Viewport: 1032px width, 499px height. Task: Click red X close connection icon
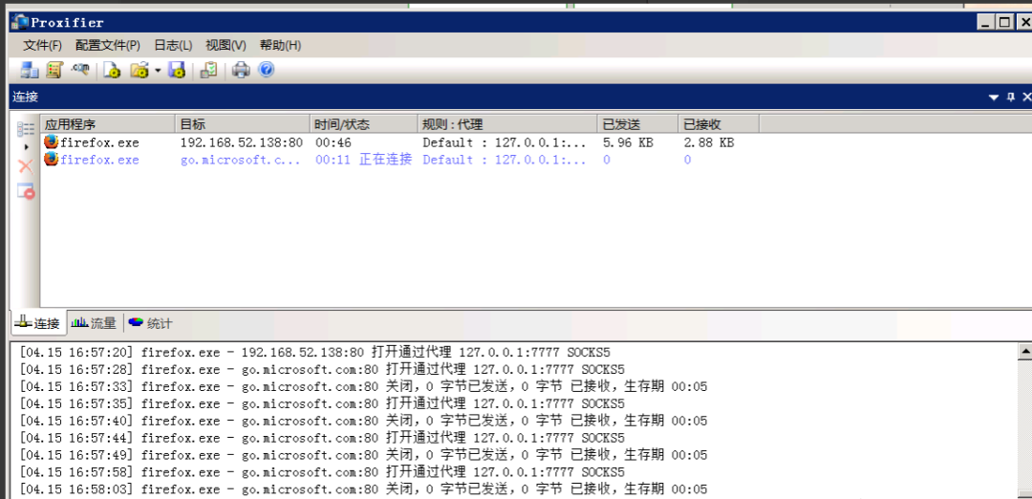point(26,166)
